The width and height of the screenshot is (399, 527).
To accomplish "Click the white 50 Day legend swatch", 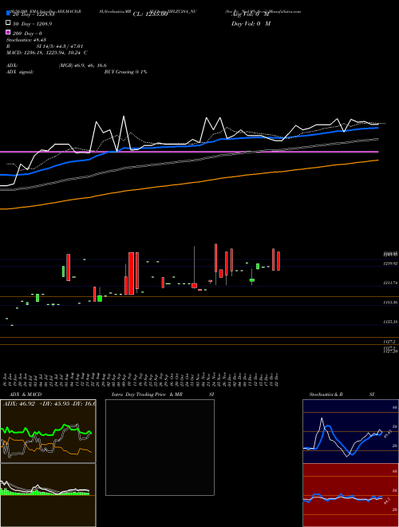I will coord(8,23).
